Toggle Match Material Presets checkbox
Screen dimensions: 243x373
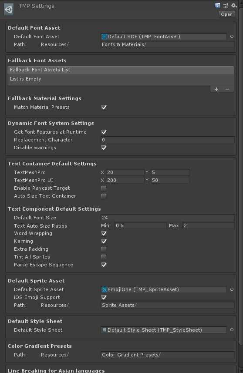coord(104,107)
